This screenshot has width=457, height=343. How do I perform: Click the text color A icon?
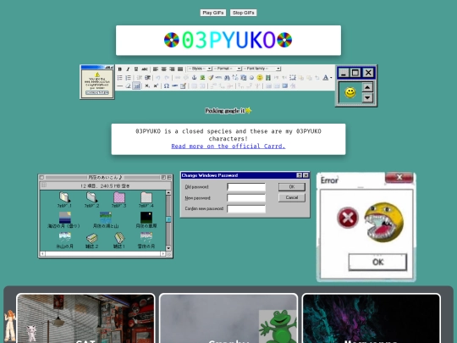click(326, 78)
